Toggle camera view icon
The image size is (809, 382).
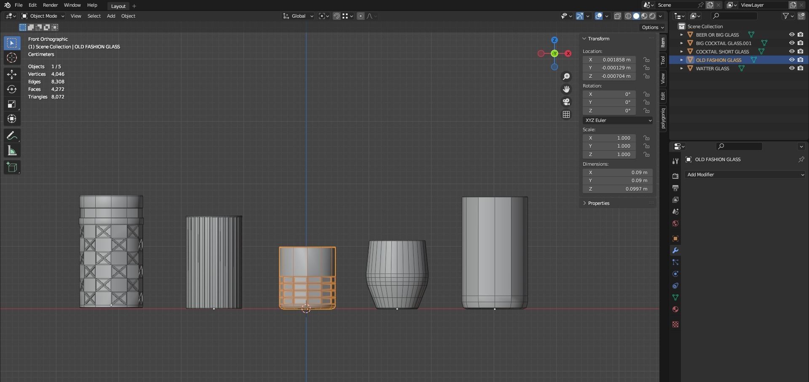pyautogui.click(x=566, y=102)
